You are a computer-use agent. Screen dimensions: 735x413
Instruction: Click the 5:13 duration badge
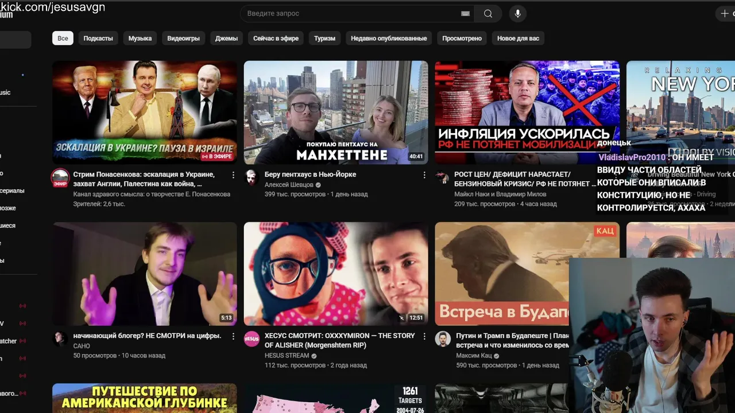pos(226,318)
